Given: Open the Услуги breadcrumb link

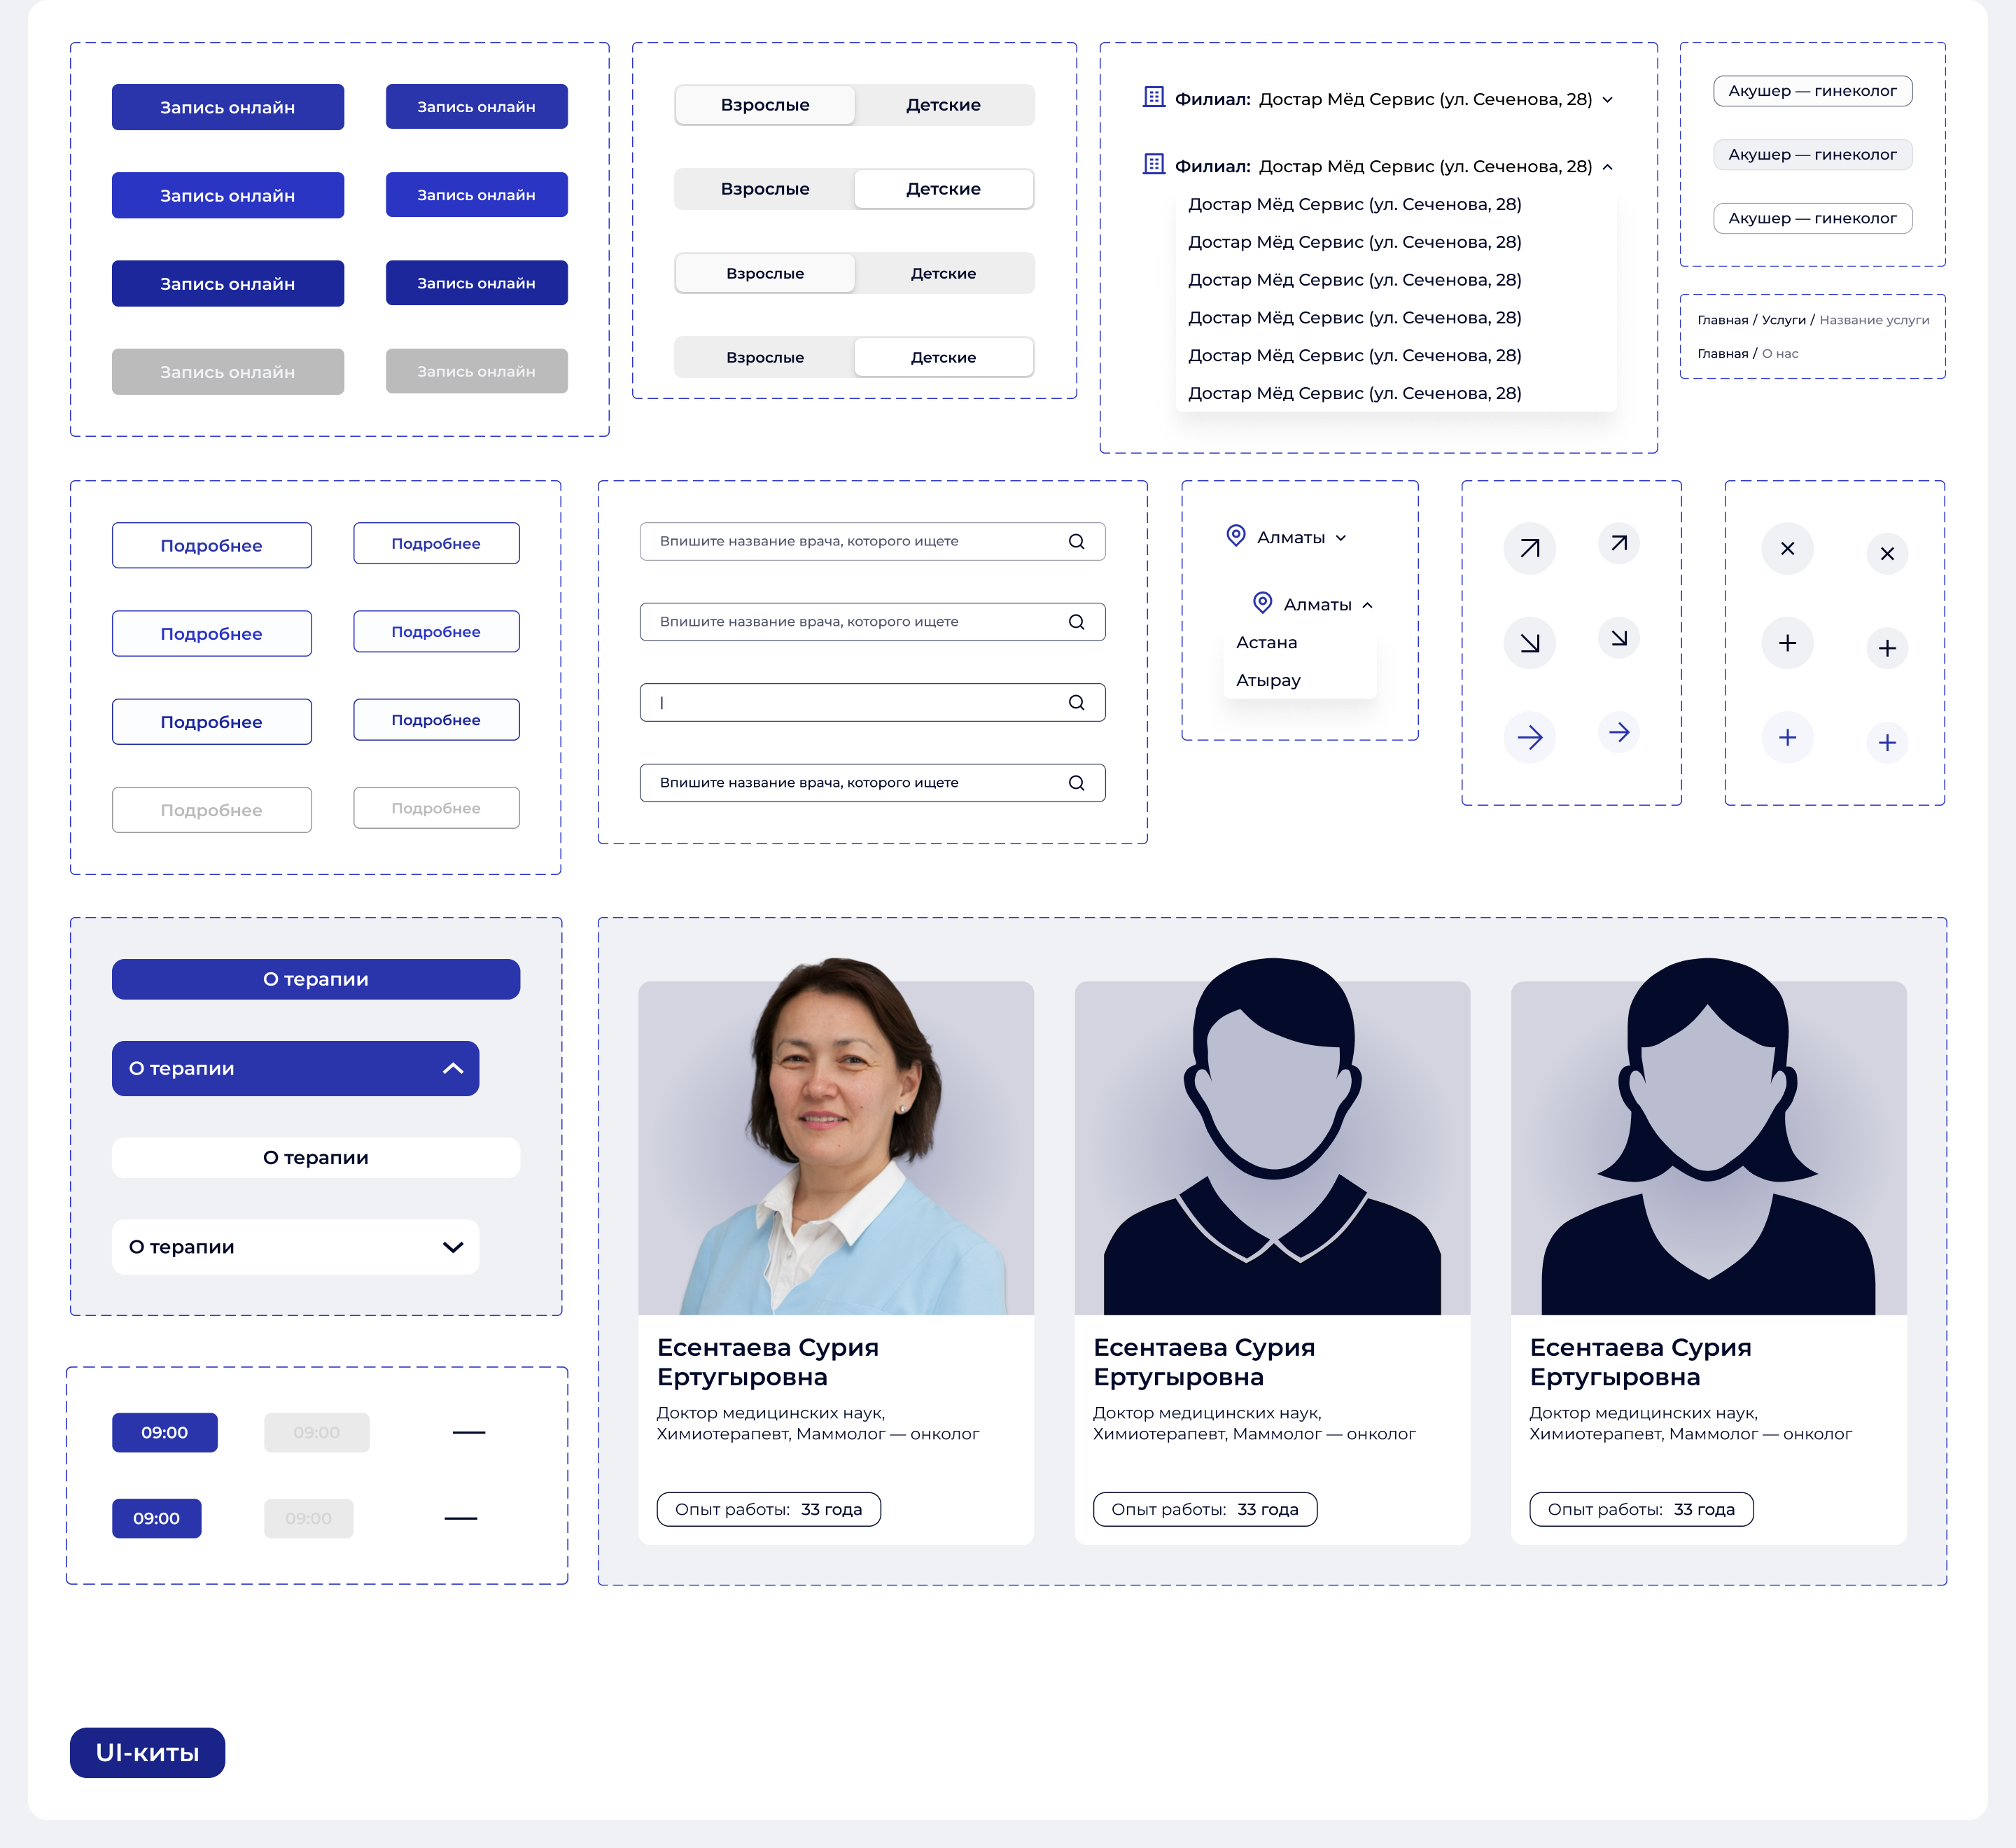Looking at the screenshot, I should pos(1783,320).
